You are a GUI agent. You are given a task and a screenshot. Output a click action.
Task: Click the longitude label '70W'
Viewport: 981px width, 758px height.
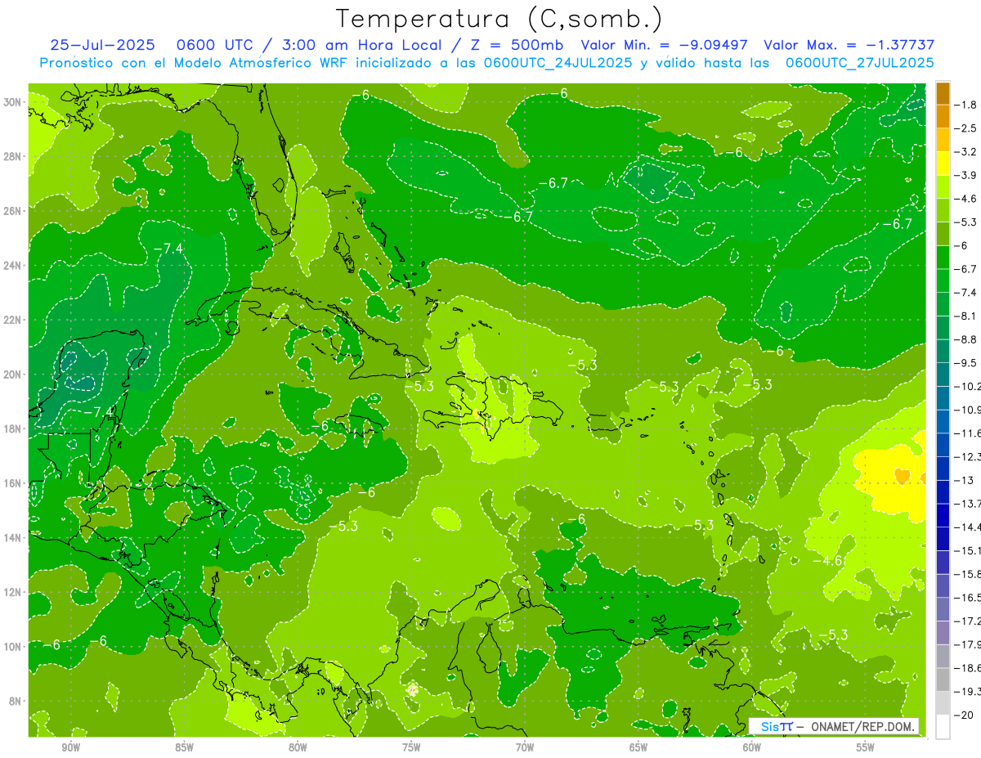point(525,747)
